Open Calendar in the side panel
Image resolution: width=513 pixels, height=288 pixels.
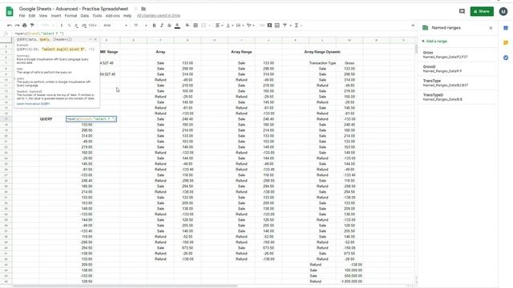tap(506, 28)
